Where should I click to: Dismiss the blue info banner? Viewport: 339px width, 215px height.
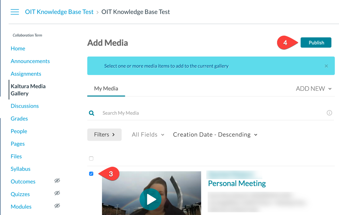[x=326, y=66]
